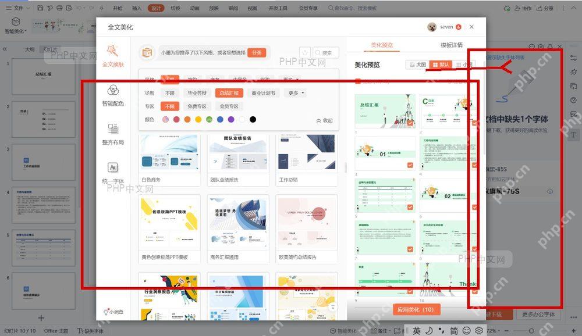
Task: Click the 搜索 template search field
Action: pyautogui.click(x=325, y=53)
